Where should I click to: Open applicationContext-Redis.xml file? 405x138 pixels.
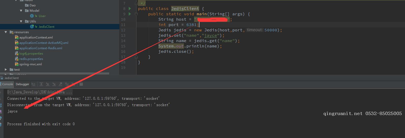pos(41,48)
